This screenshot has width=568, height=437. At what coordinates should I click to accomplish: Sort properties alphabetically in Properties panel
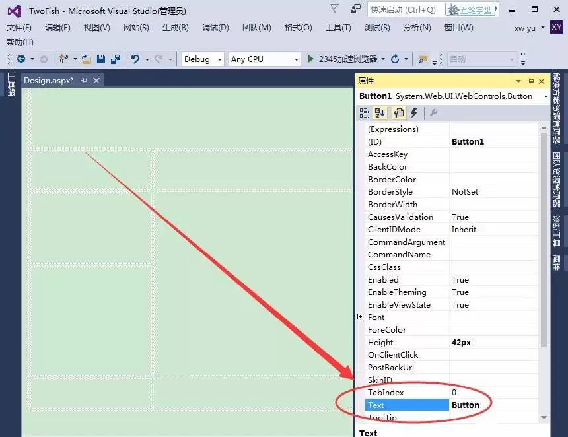[378, 113]
